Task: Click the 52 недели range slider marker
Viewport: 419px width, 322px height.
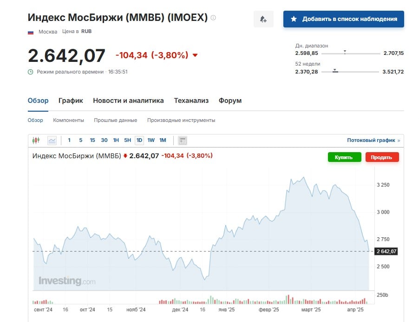Action: pos(335,71)
